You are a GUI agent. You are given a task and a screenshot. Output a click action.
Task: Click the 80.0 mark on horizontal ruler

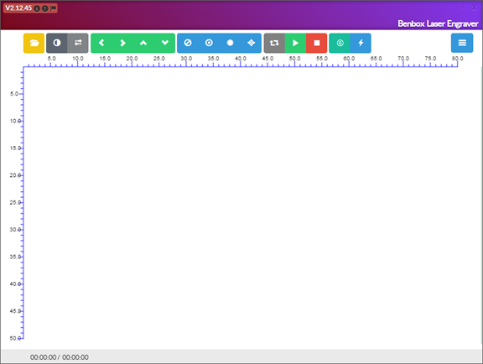(x=458, y=58)
